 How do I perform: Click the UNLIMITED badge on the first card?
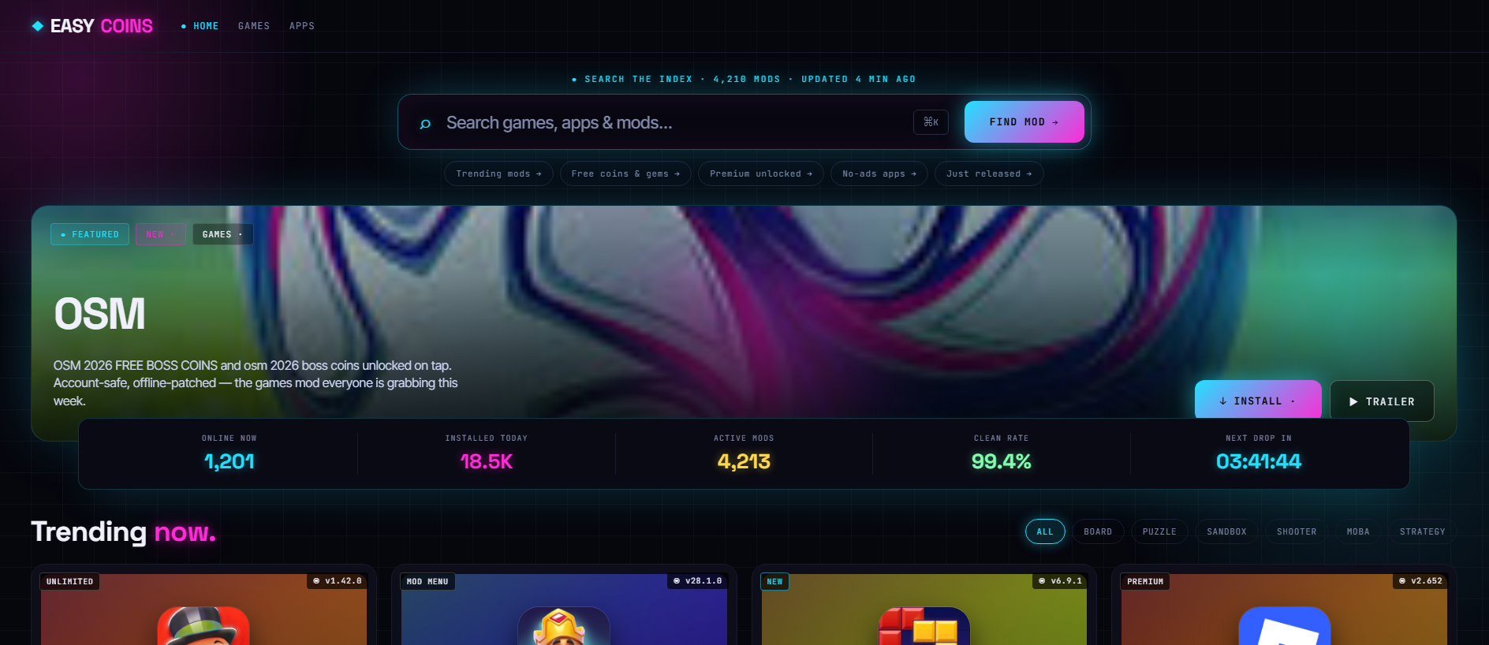pyautogui.click(x=69, y=582)
